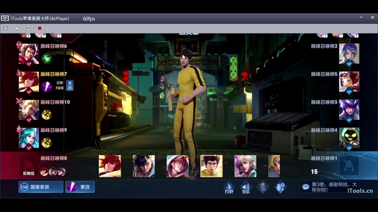Click the gold spell icon of 巅峰召唤师10

46,114
